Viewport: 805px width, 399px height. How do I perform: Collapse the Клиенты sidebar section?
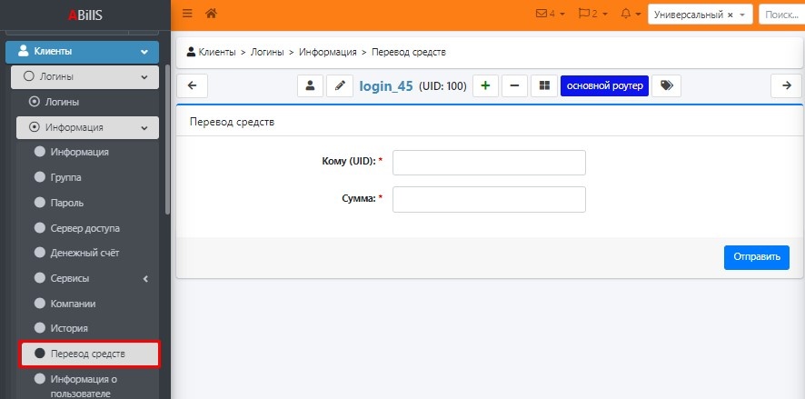144,52
